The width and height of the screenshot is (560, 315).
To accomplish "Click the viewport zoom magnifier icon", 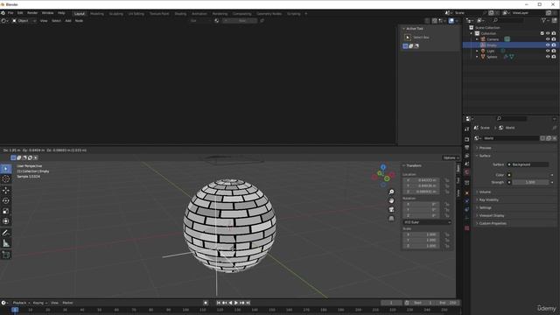I will 391,192.
